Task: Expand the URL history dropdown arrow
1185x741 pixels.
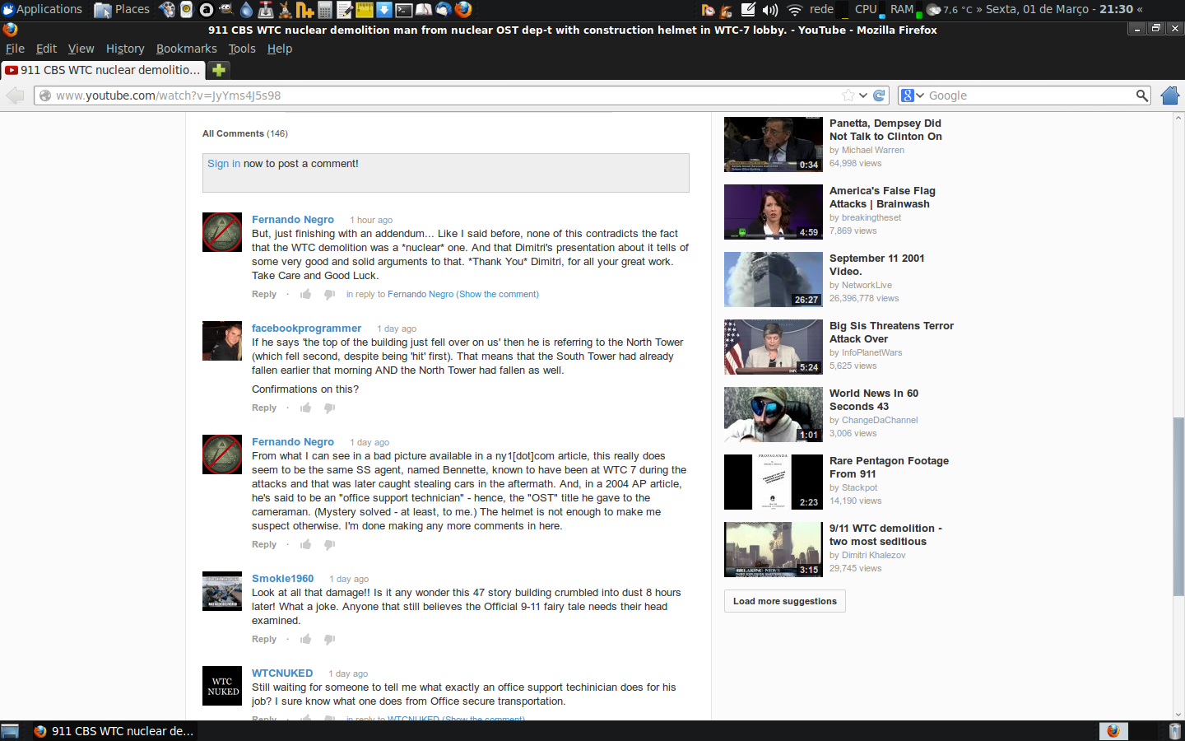Action: point(863,96)
